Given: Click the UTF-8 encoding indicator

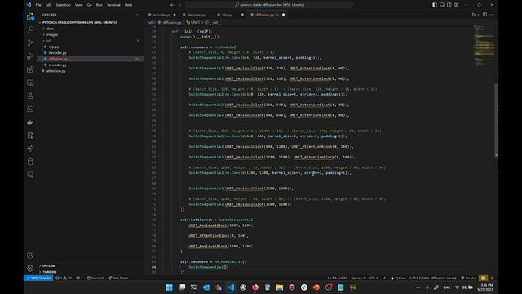Looking at the screenshot, I should coord(374,278).
